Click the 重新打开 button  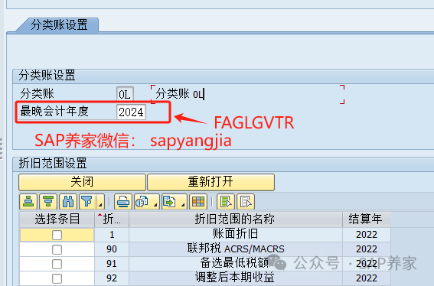pos(211,182)
